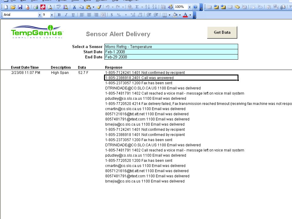This screenshot has width=292, height=219.
Task: Go to the previous comment
Action: (216, 7)
